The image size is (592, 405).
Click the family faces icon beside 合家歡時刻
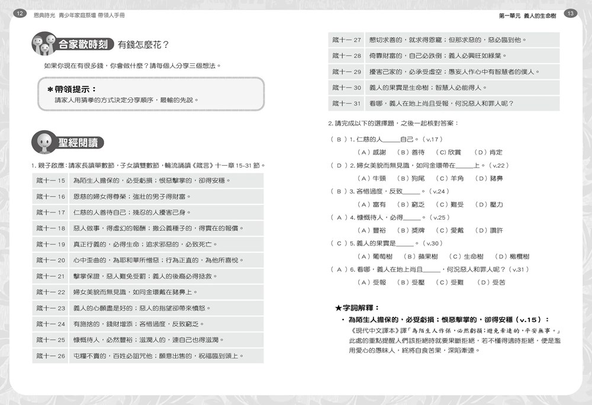pyautogui.click(x=44, y=45)
